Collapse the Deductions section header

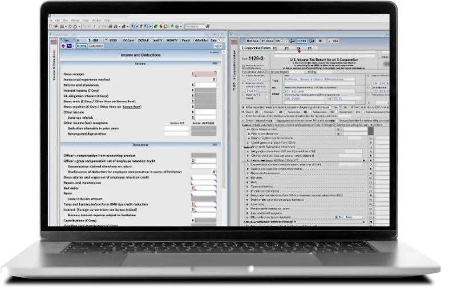click(215, 145)
